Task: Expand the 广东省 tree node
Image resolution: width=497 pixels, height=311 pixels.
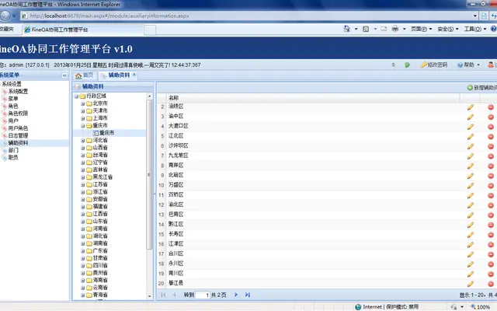Action: point(82,250)
